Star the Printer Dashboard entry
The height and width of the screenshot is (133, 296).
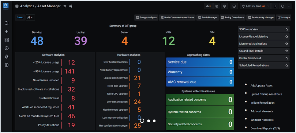[x=287, y=58]
